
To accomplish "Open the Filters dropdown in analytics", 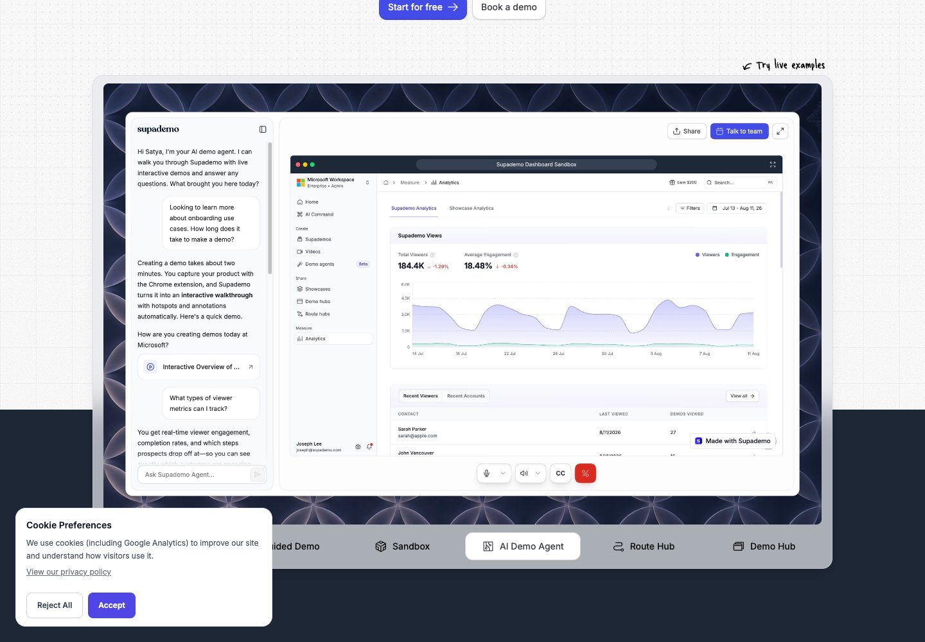I will [690, 208].
